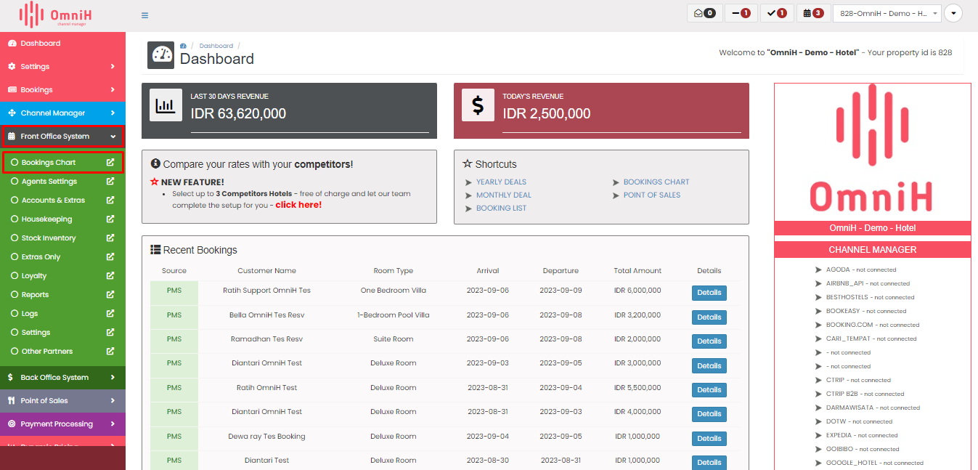The height and width of the screenshot is (470, 978).
Task: Click the external-link icon beside Reports
Action: coord(110,295)
